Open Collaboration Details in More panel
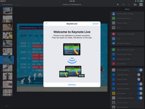The height and width of the screenshot is (109, 145). coord(127,14)
